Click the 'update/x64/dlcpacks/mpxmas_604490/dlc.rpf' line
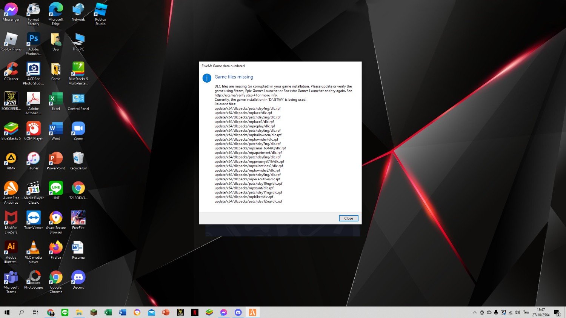 tap(250, 148)
